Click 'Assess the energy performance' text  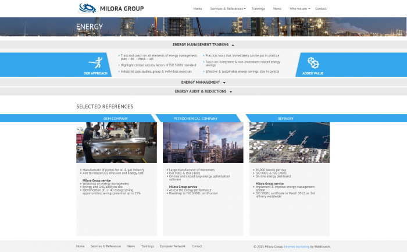point(190,190)
